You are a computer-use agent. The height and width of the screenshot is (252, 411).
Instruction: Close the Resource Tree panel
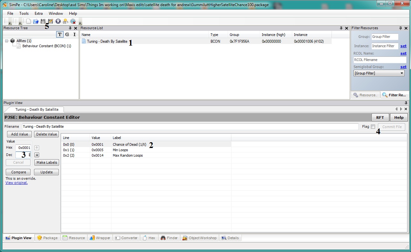76,28
